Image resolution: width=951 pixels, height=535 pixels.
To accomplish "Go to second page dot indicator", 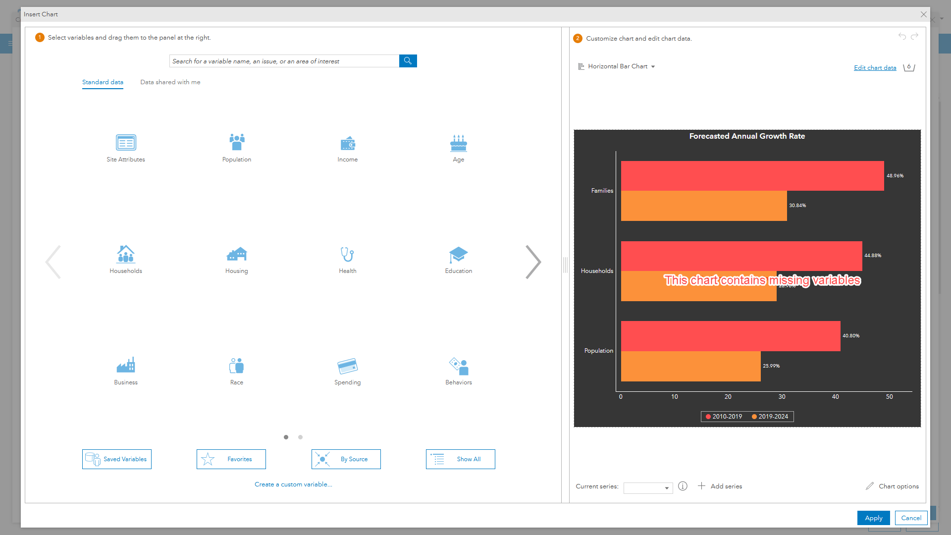I will pos(300,437).
